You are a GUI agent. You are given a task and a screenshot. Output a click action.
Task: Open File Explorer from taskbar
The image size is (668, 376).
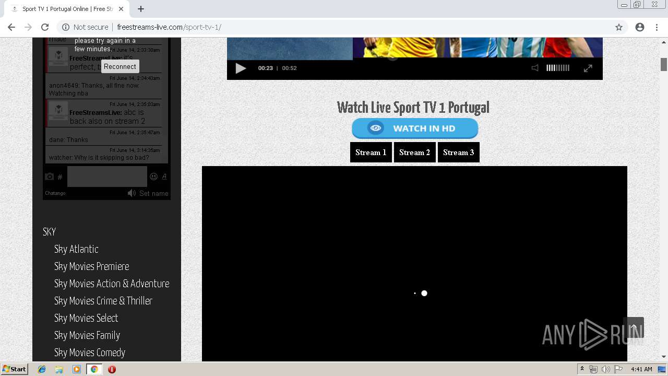pyautogui.click(x=59, y=369)
